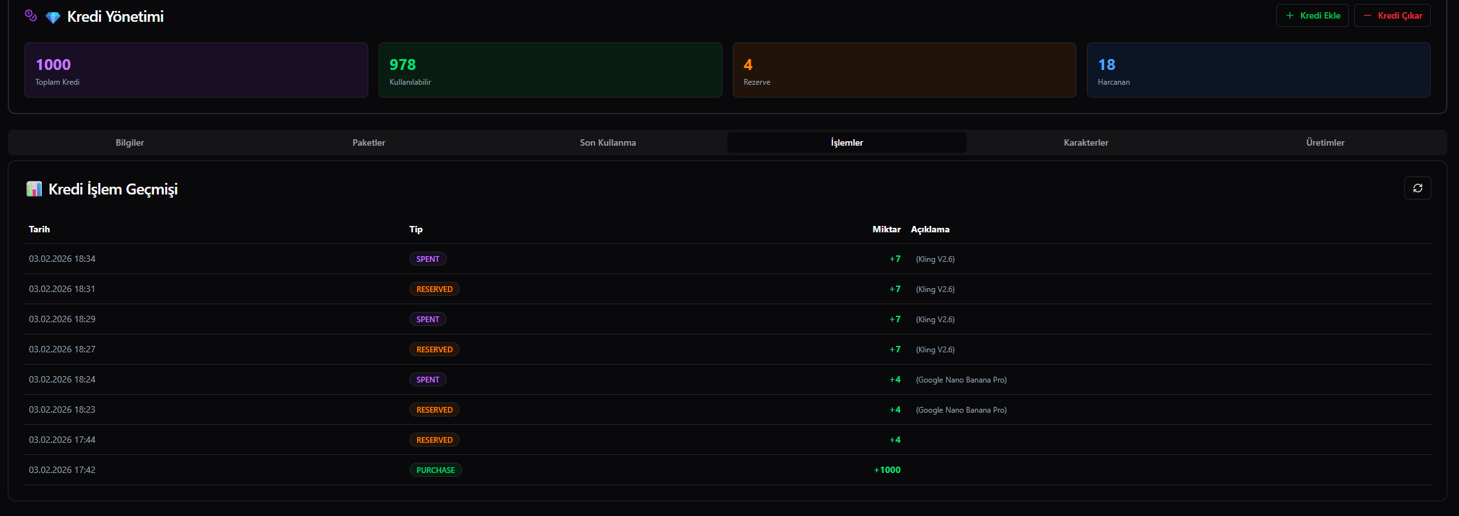
Task: Click the RESERVED badge in 18:27 row
Action: pyautogui.click(x=434, y=349)
